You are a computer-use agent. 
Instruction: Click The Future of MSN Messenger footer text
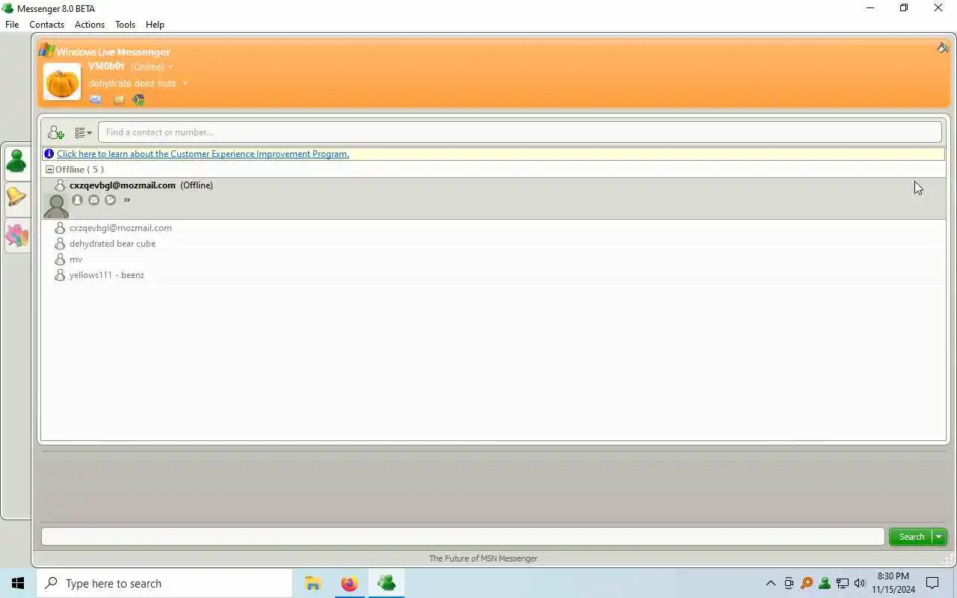click(483, 558)
